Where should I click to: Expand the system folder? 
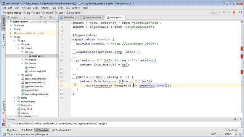pyautogui.click(x=18, y=75)
